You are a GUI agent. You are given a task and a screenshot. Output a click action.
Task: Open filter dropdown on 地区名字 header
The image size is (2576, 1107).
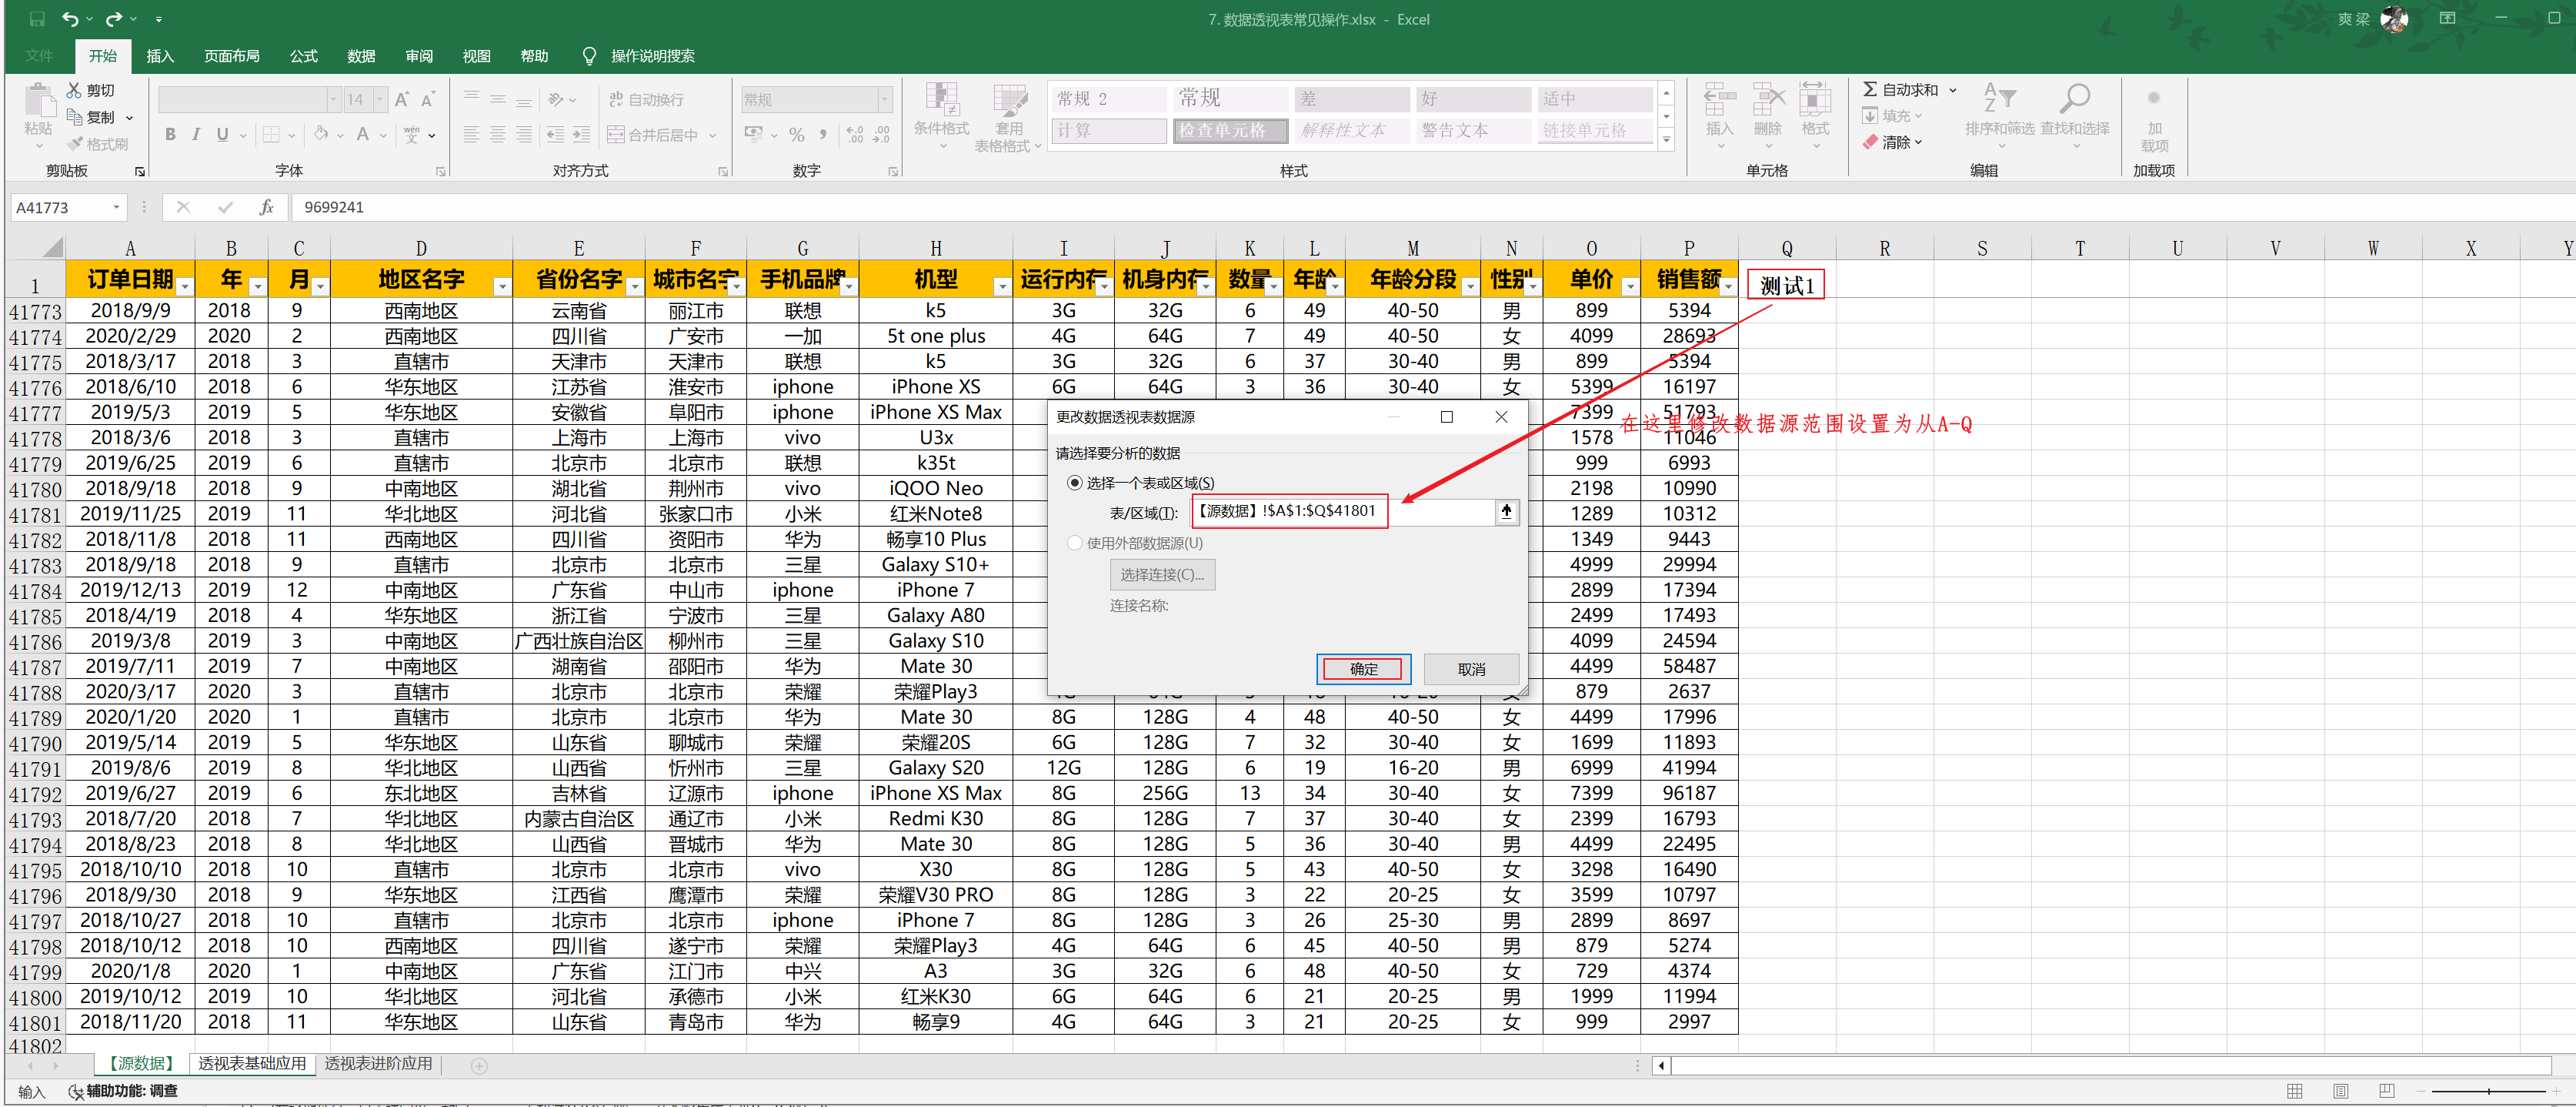(x=502, y=287)
